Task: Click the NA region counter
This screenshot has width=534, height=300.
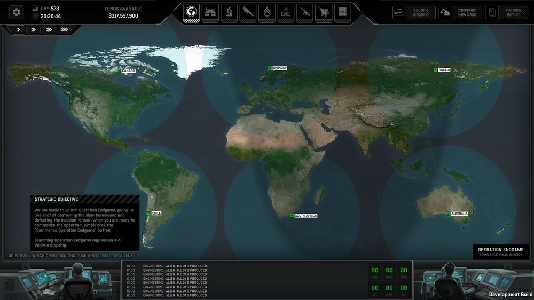Action: click(x=375, y=272)
